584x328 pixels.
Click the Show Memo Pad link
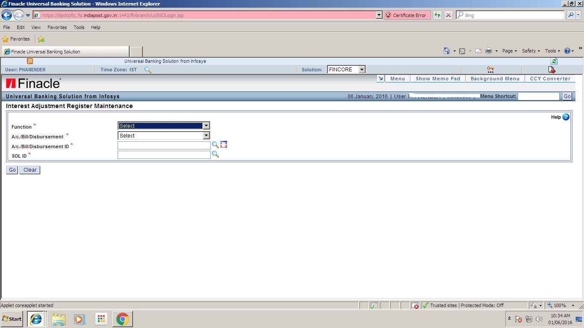pyautogui.click(x=438, y=79)
